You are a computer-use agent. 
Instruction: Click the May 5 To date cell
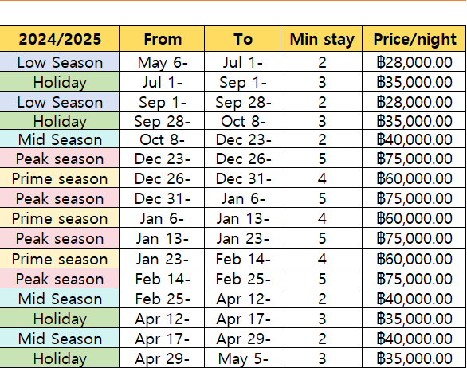(x=243, y=358)
